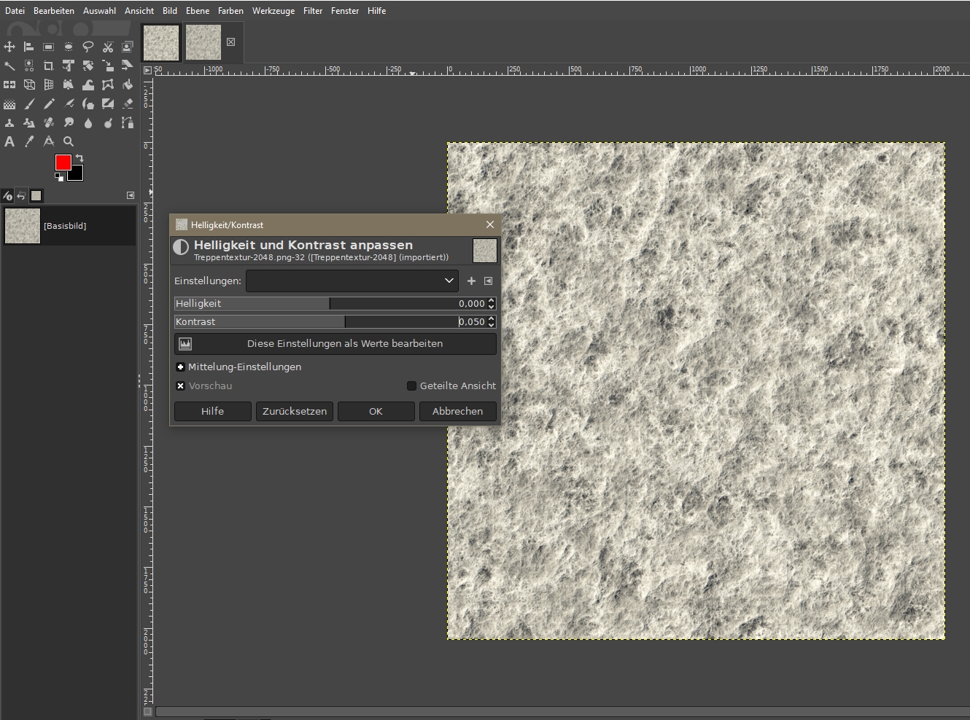This screenshot has width=970, height=720.
Task: Select the Foreground Select tool
Action: coord(128,47)
